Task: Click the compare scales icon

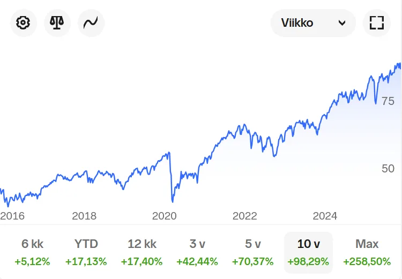Action: point(57,23)
